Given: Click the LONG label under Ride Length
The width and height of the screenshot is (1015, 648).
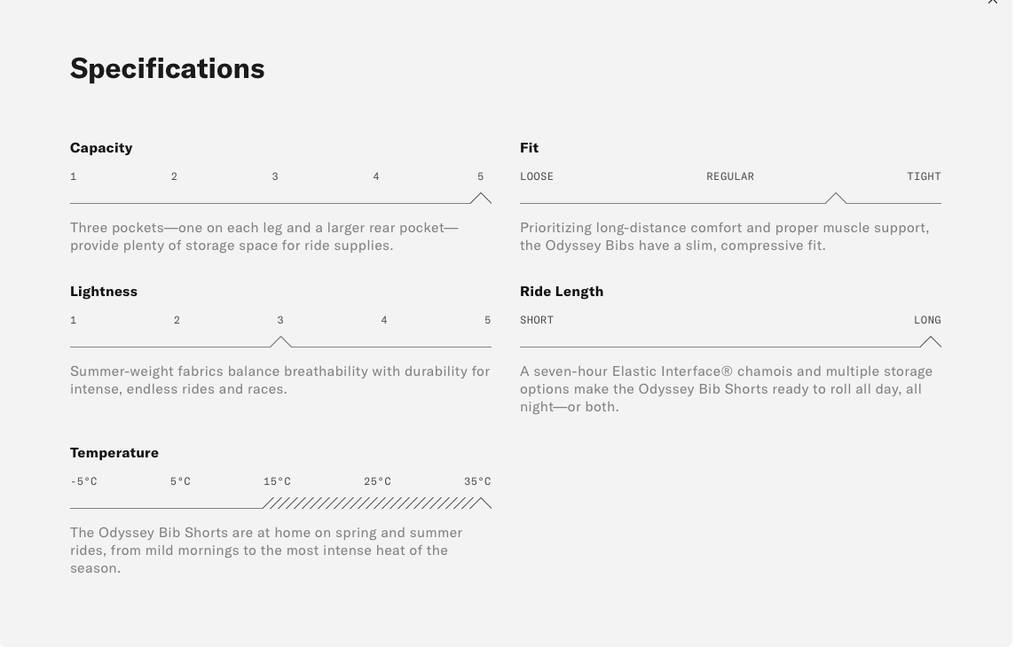Looking at the screenshot, I should (x=927, y=320).
